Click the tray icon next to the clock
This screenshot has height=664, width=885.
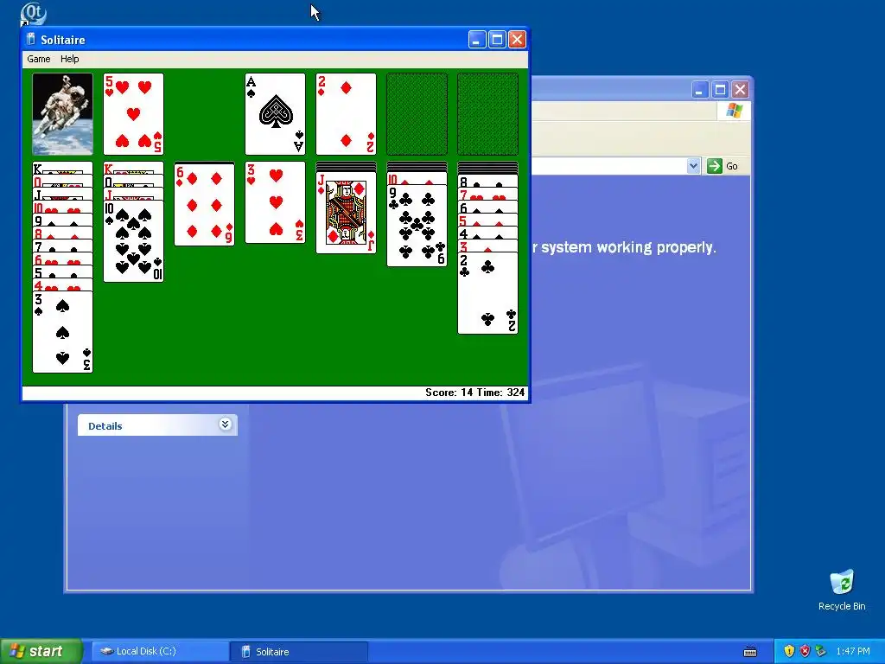pos(821,652)
